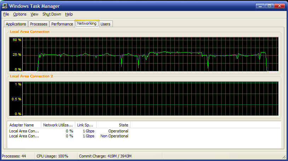This screenshot has width=288, height=161.
Task: Sort by Network Utilization column header
Action: coord(58,125)
